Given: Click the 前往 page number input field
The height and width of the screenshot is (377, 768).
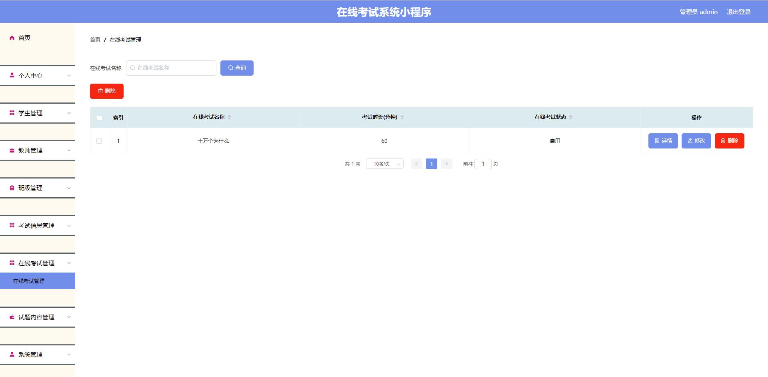Looking at the screenshot, I should click(x=483, y=164).
